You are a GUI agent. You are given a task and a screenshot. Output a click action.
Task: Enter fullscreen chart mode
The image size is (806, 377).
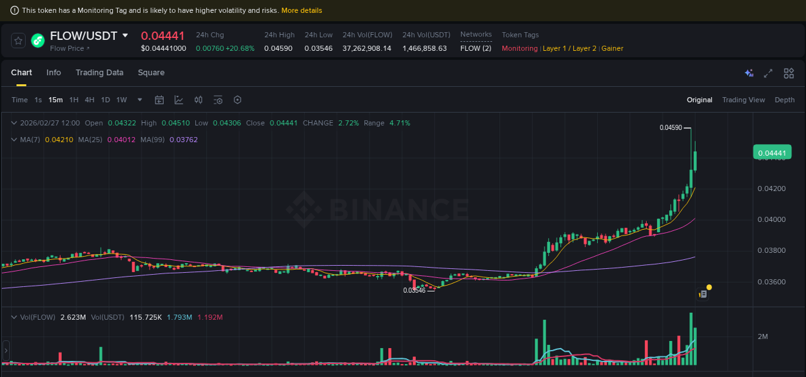[768, 73]
